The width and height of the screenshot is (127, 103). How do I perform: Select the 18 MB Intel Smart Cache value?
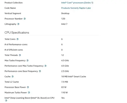coord(74,77)
